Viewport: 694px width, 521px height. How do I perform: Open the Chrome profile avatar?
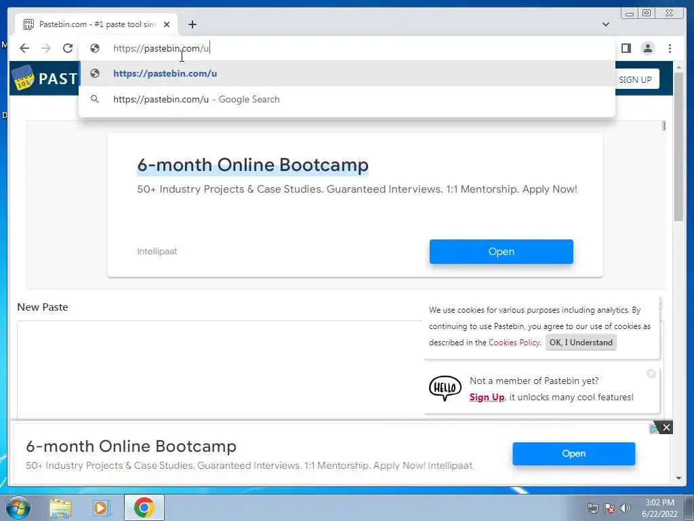click(x=647, y=48)
